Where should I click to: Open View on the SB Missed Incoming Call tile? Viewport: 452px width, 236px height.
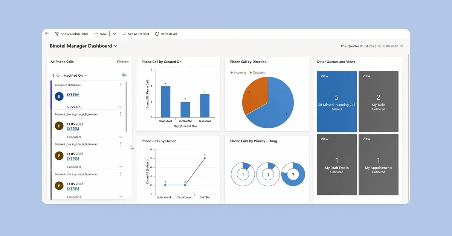click(x=324, y=76)
